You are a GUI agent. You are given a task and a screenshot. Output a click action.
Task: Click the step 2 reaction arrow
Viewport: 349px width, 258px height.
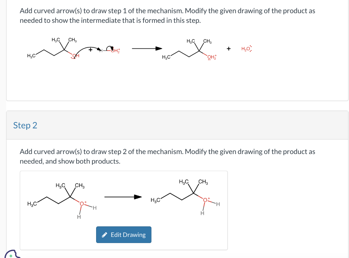[x=123, y=197]
